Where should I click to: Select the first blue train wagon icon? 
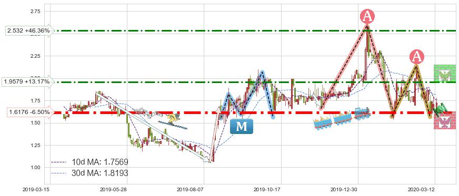click(x=323, y=123)
